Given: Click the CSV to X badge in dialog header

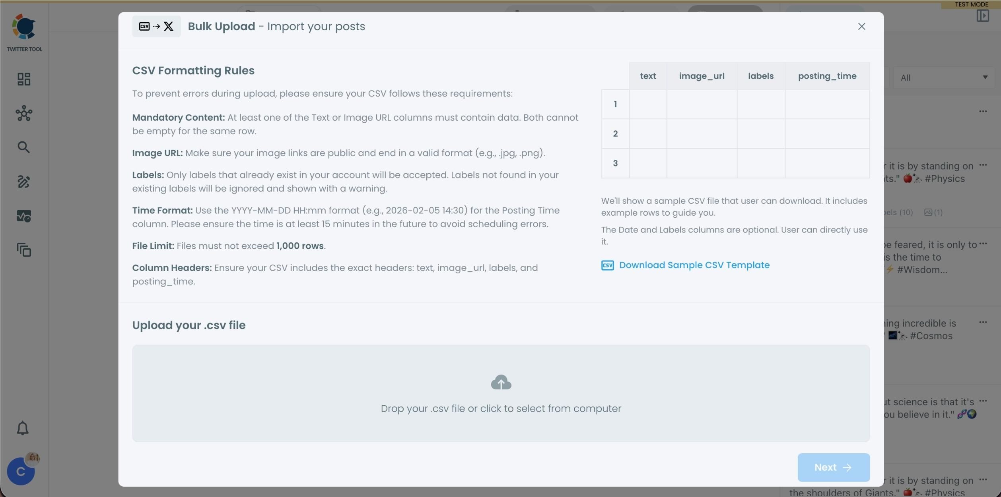Looking at the screenshot, I should click(156, 26).
